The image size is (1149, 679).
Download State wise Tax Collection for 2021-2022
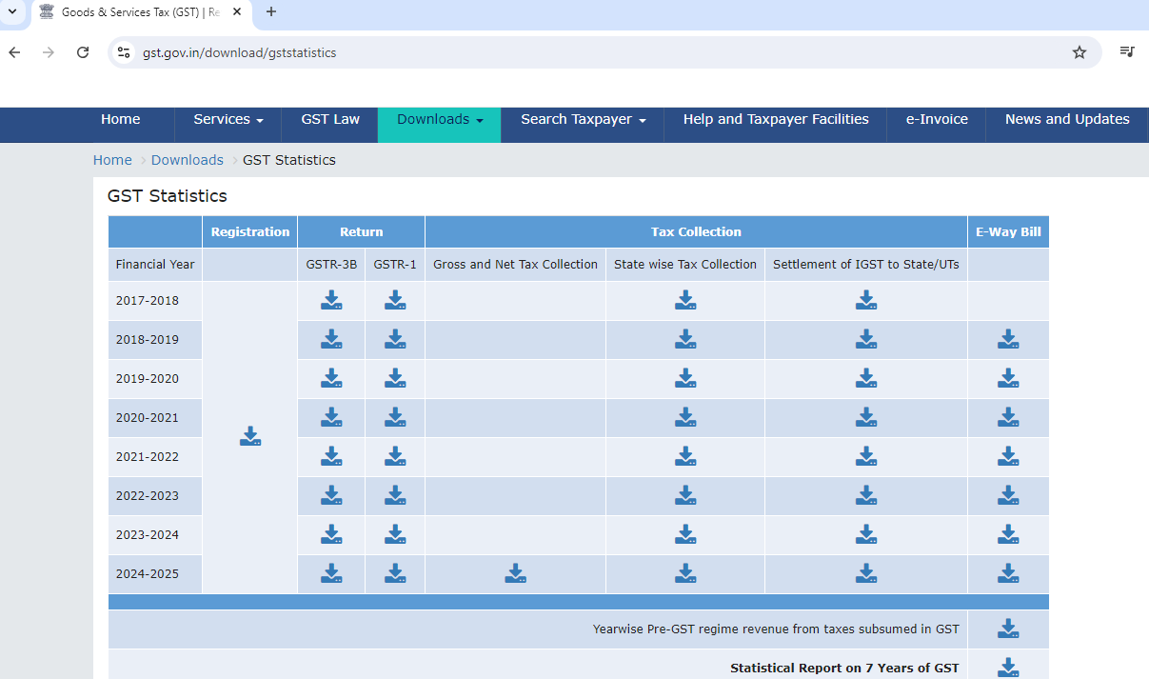tap(685, 457)
